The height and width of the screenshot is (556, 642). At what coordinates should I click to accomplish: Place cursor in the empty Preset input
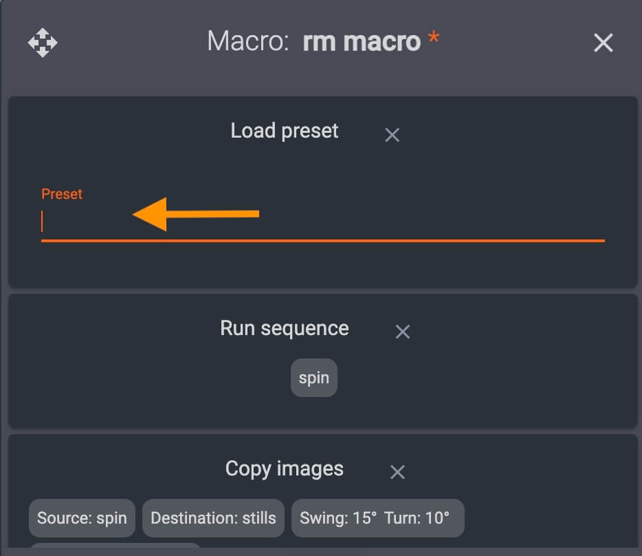pyautogui.click(x=206, y=224)
